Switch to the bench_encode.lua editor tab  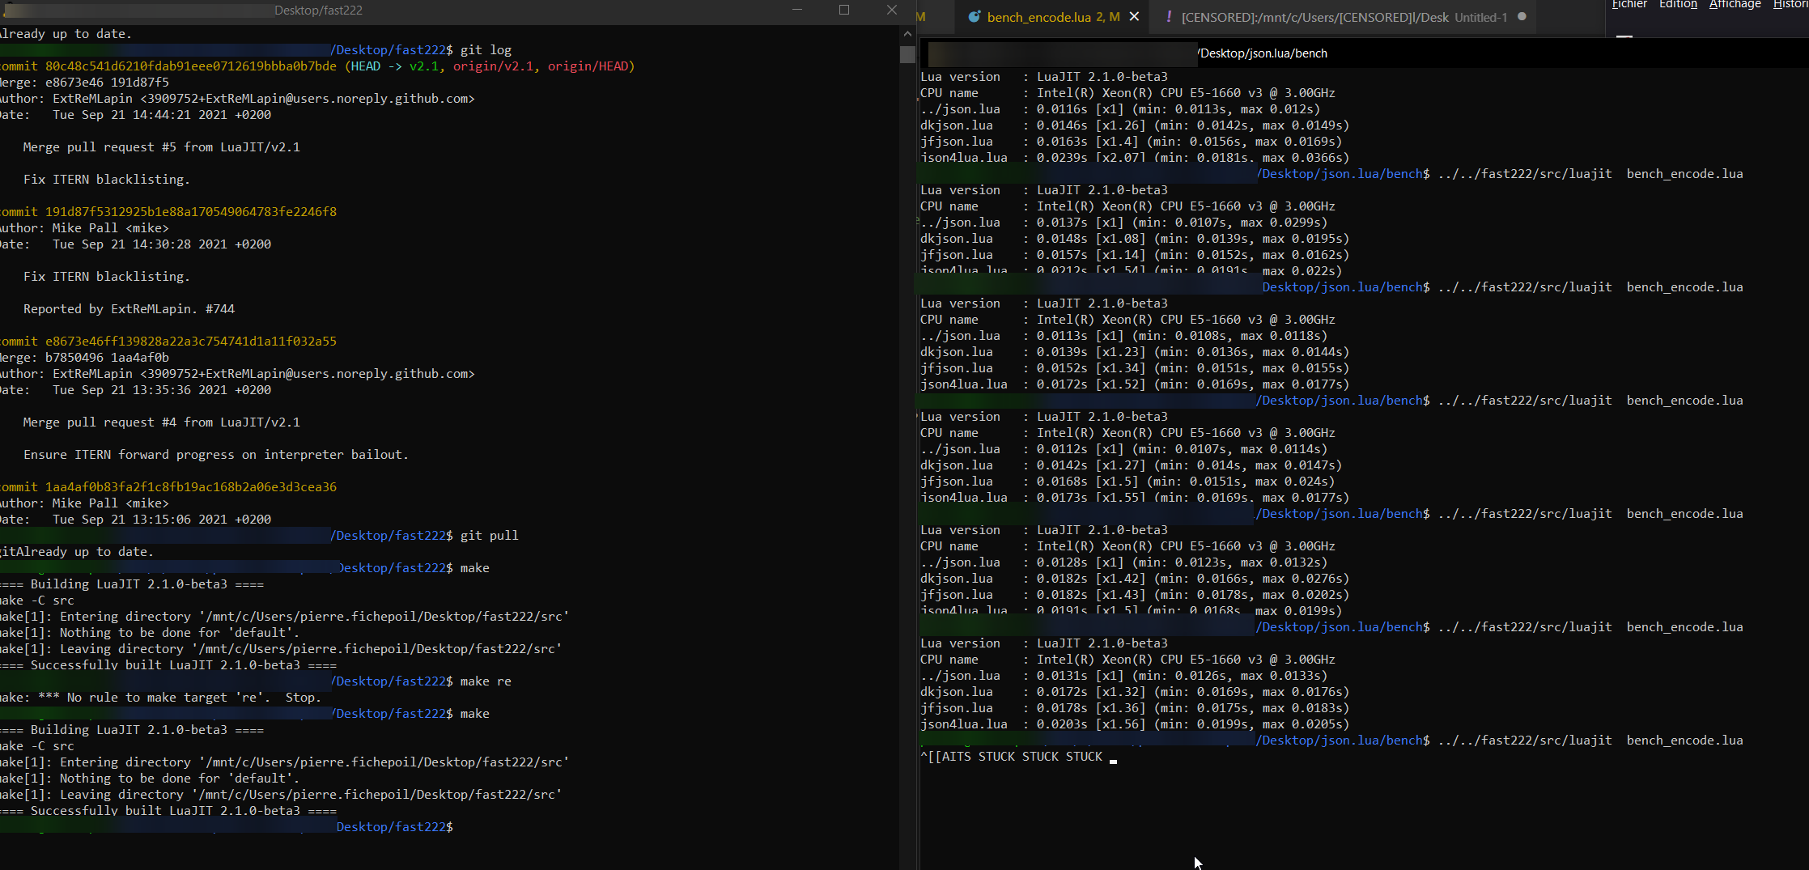tap(1044, 17)
